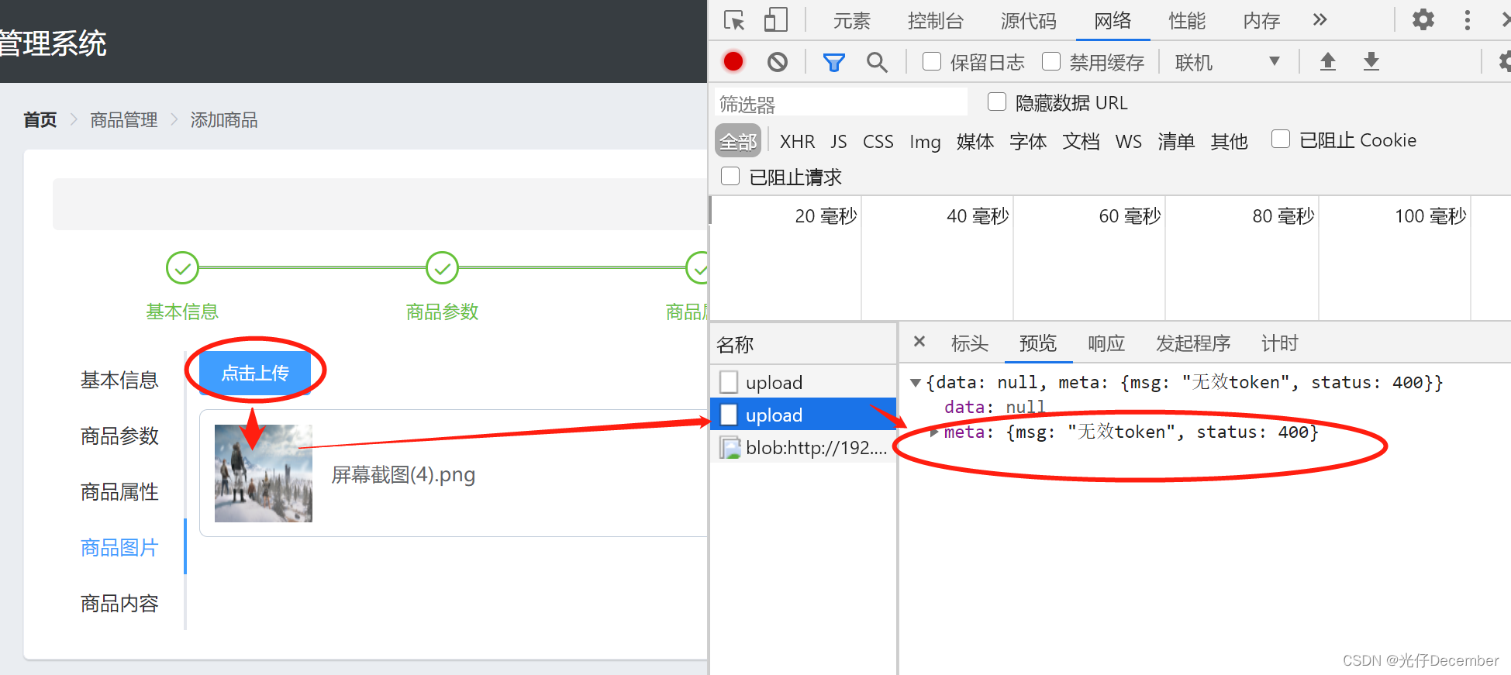This screenshot has height=675, width=1511.
Task: Expand the meta object in preview
Action: pos(934,432)
